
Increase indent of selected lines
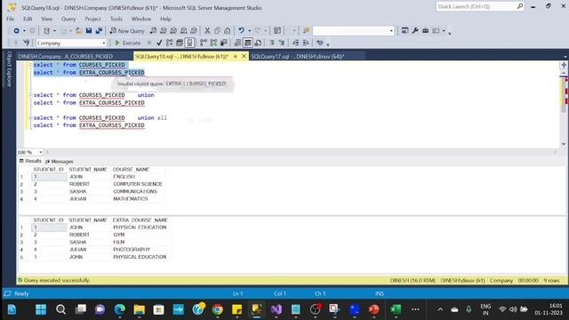(306, 43)
